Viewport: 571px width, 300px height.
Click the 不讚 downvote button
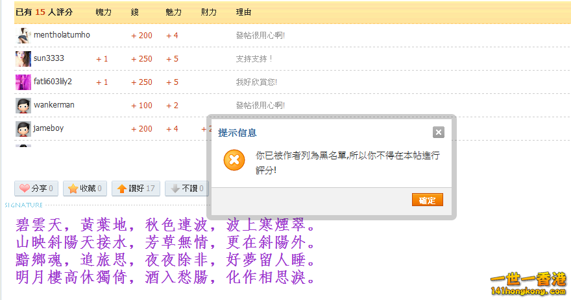[187, 189]
